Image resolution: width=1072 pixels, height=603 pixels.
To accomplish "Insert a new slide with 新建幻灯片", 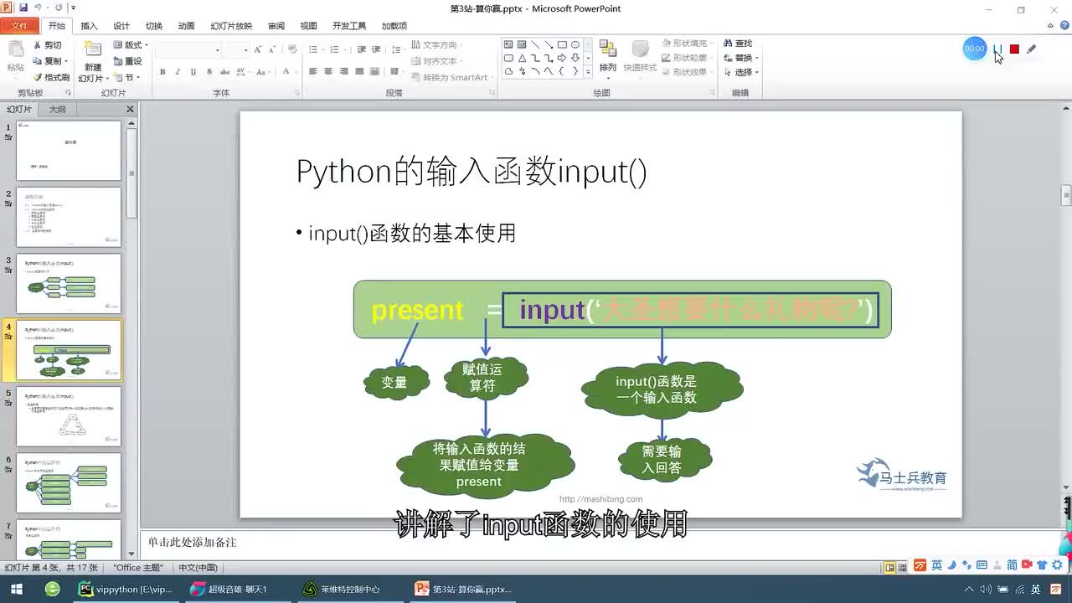I will tap(92, 63).
